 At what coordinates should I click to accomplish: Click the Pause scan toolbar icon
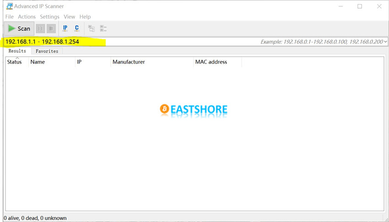click(x=40, y=28)
